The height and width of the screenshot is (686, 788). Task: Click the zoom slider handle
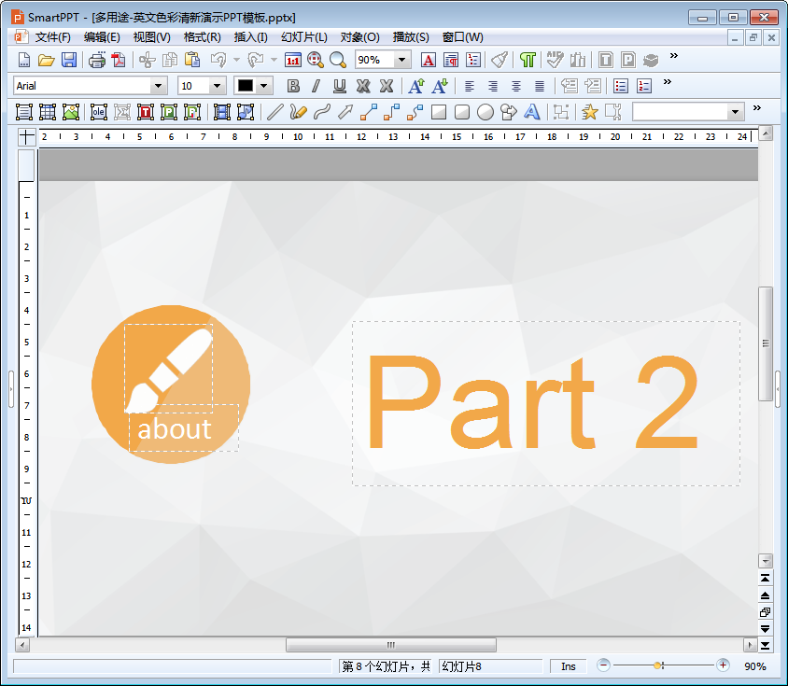(x=657, y=665)
